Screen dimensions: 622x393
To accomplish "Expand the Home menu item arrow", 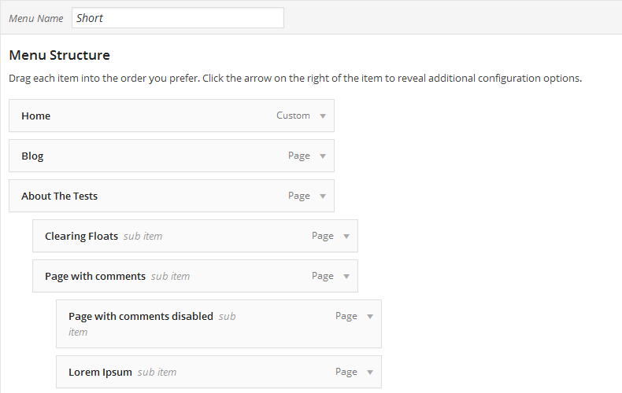I will pos(323,116).
